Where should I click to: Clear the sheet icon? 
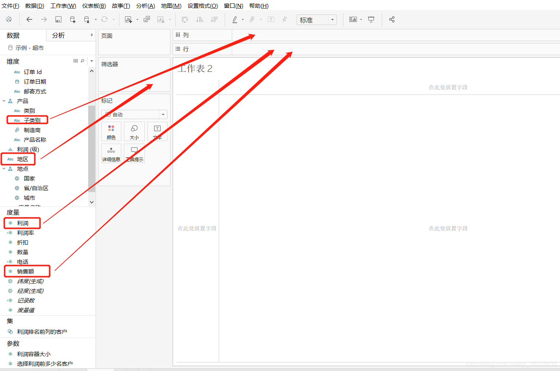tap(161, 19)
